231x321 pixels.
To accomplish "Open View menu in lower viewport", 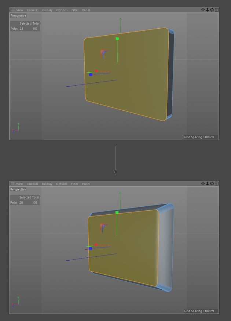I will (19, 184).
